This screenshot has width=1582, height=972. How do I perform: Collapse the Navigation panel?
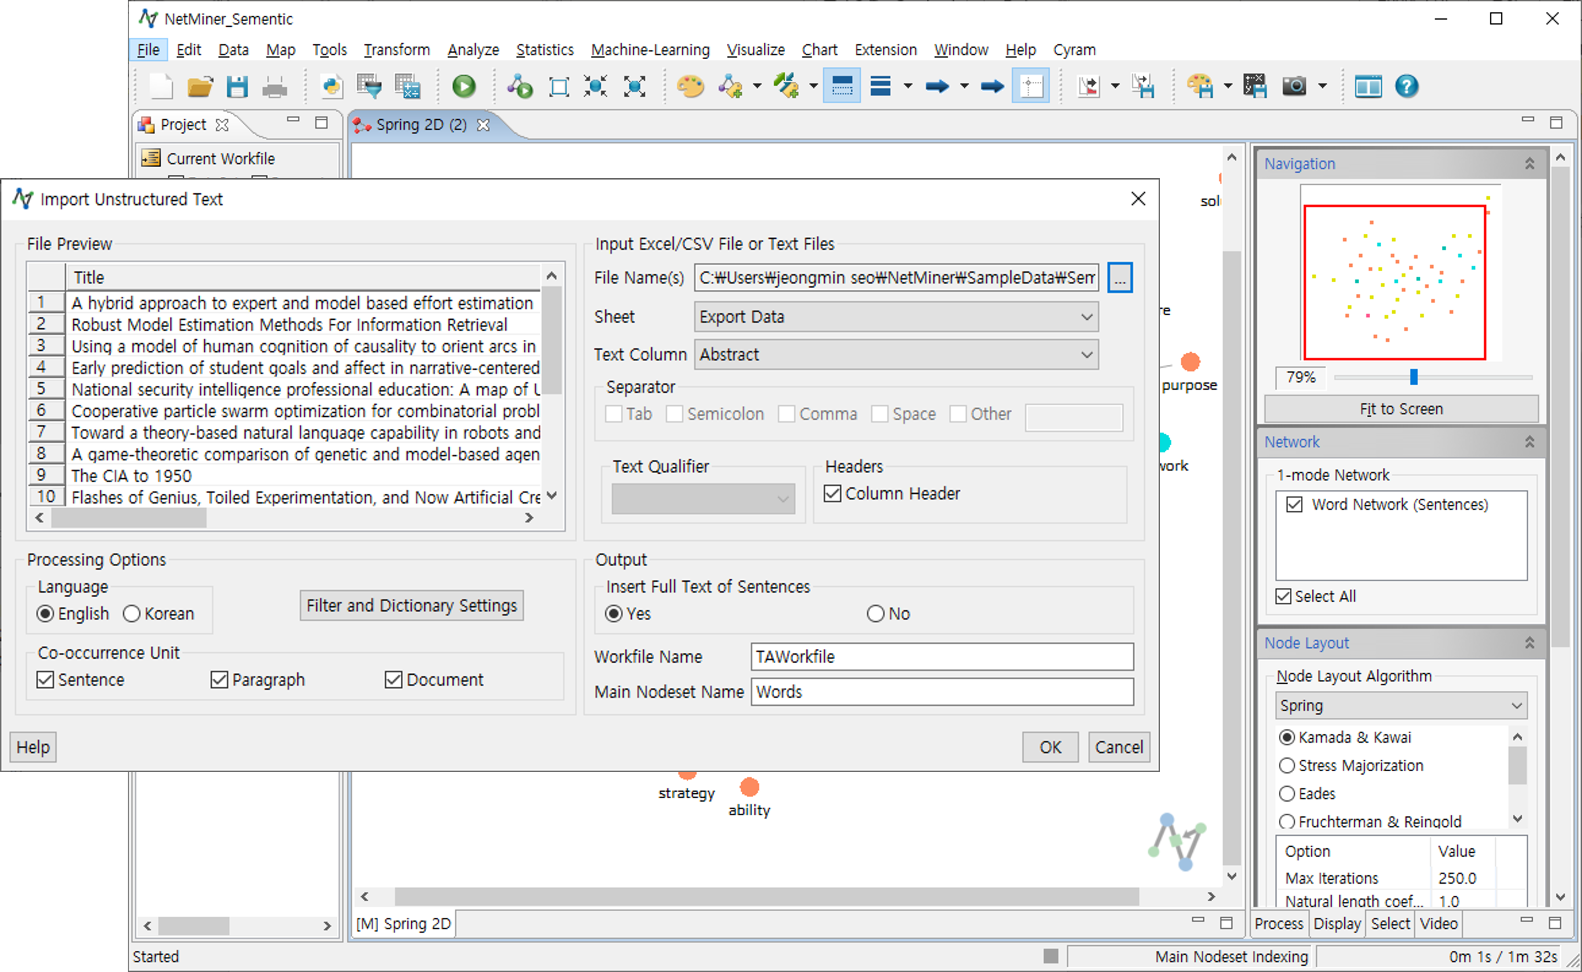[1530, 164]
